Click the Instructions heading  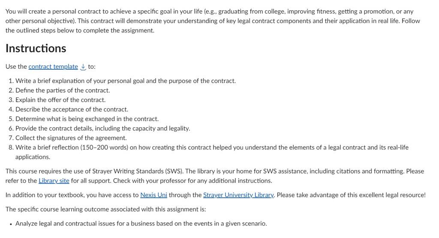coord(36,48)
